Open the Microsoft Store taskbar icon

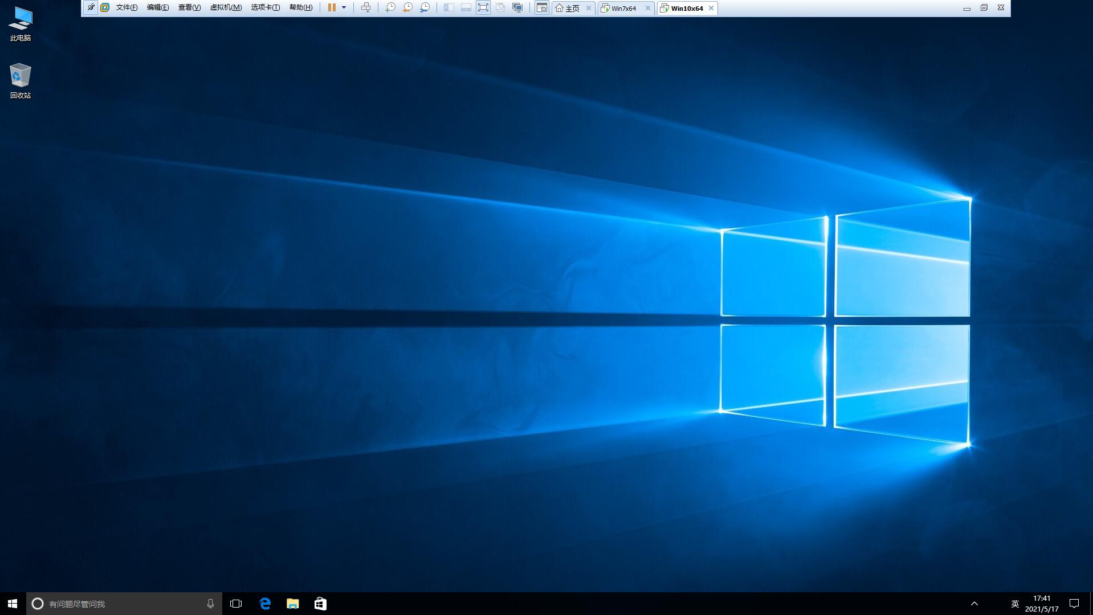tap(320, 604)
